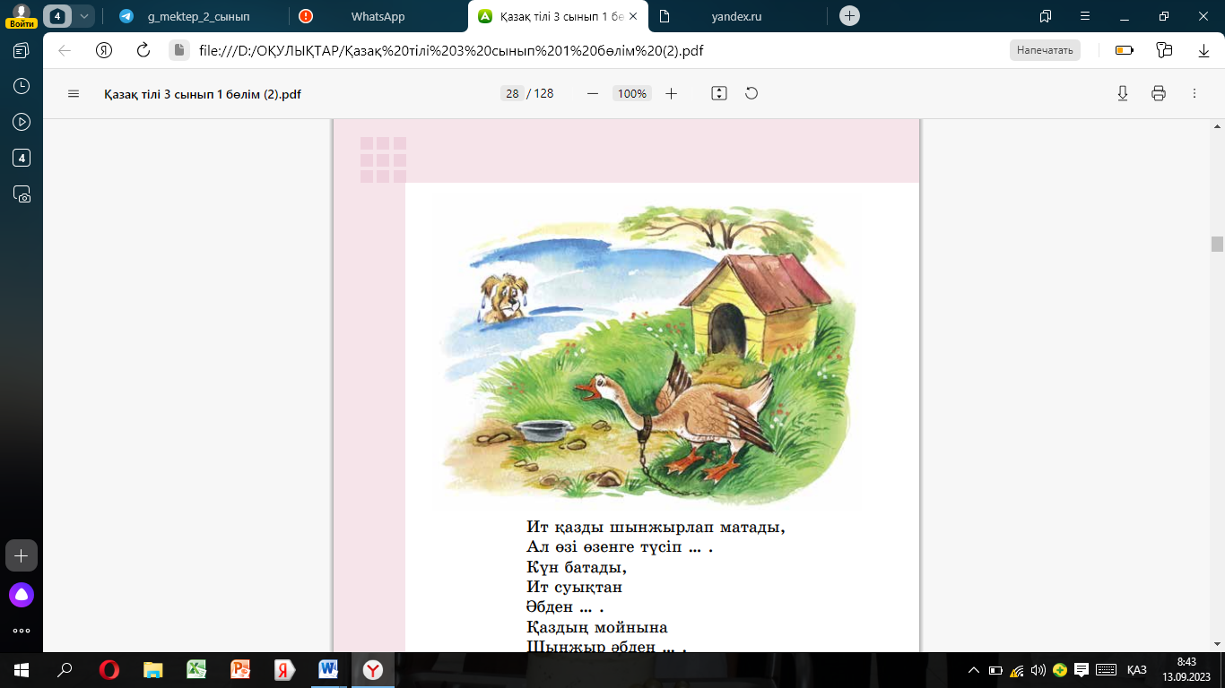
Task: Print the PDF using the printer icon
Action: pyautogui.click(x=1159, y=93)
